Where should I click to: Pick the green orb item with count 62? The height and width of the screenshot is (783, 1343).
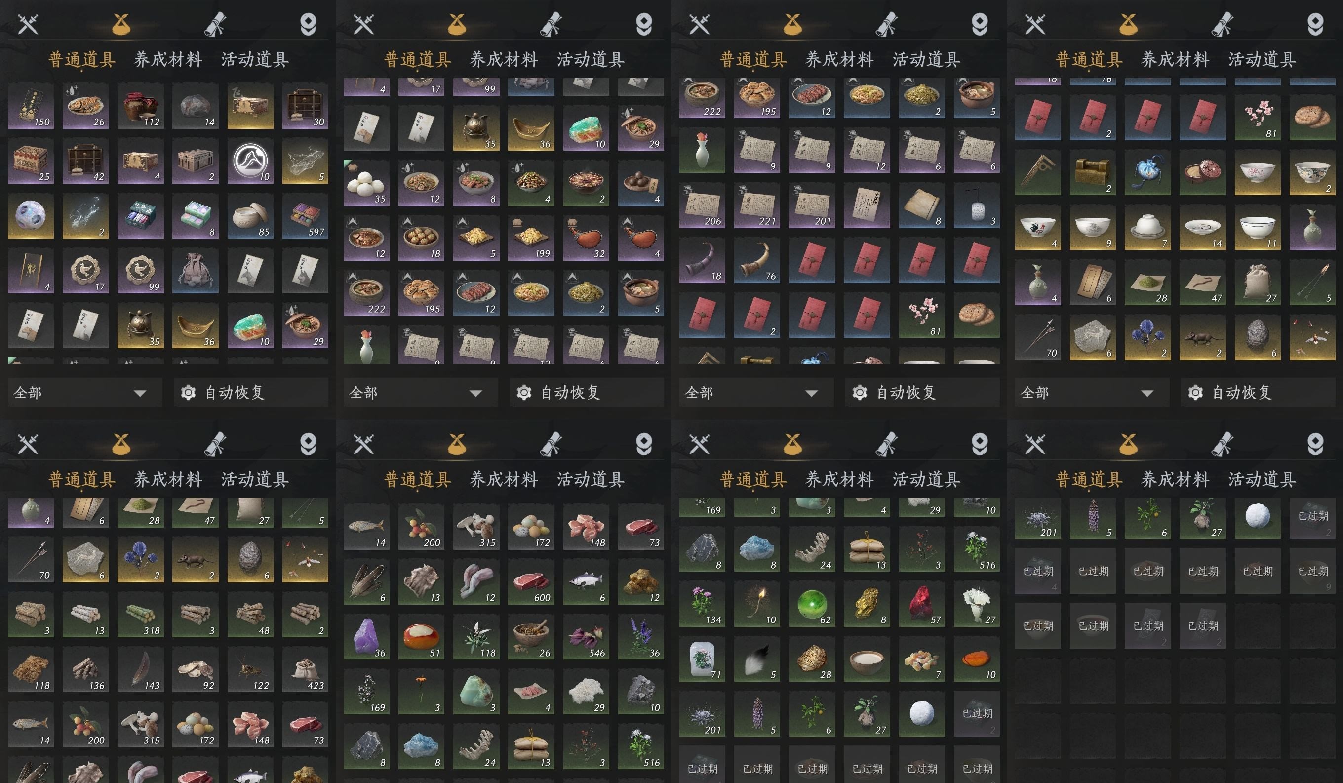coord(812,604)
